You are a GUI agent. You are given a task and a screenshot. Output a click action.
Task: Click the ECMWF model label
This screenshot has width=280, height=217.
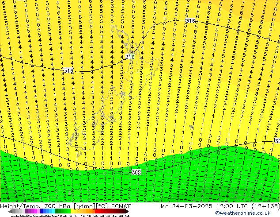[x=121, y=206]
